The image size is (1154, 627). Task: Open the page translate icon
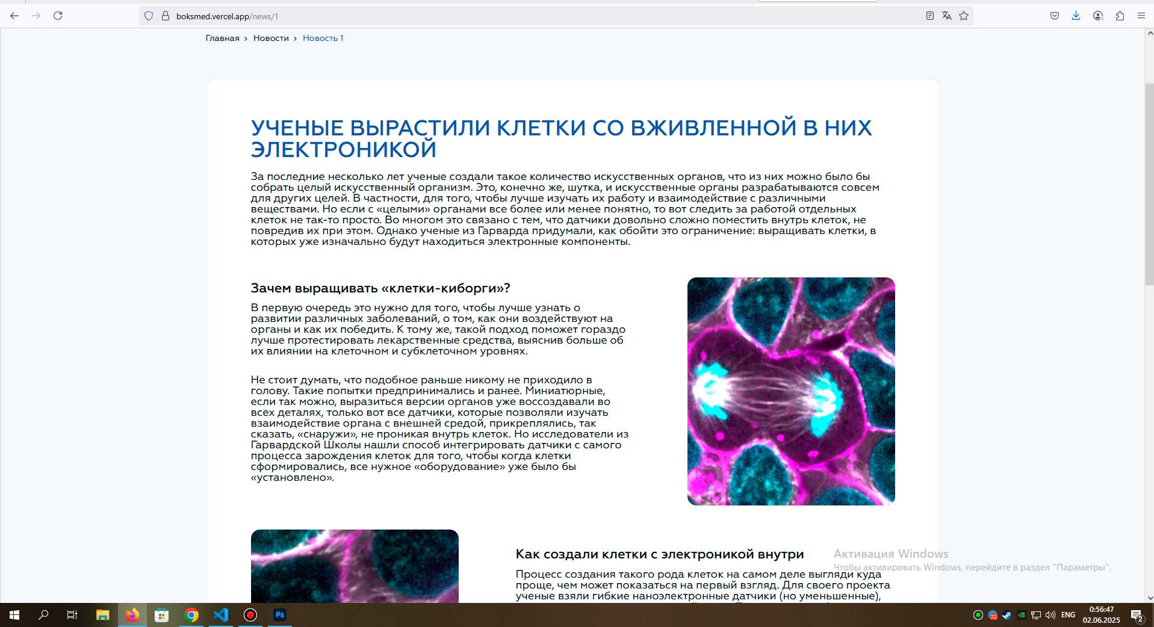coord(947,16)
